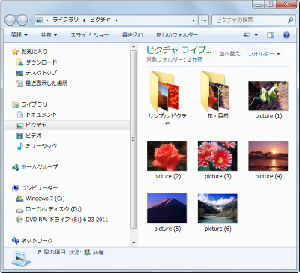Open the 並べ替え フォルダー dropdown
Screen dimensions: 300x273
264,54
